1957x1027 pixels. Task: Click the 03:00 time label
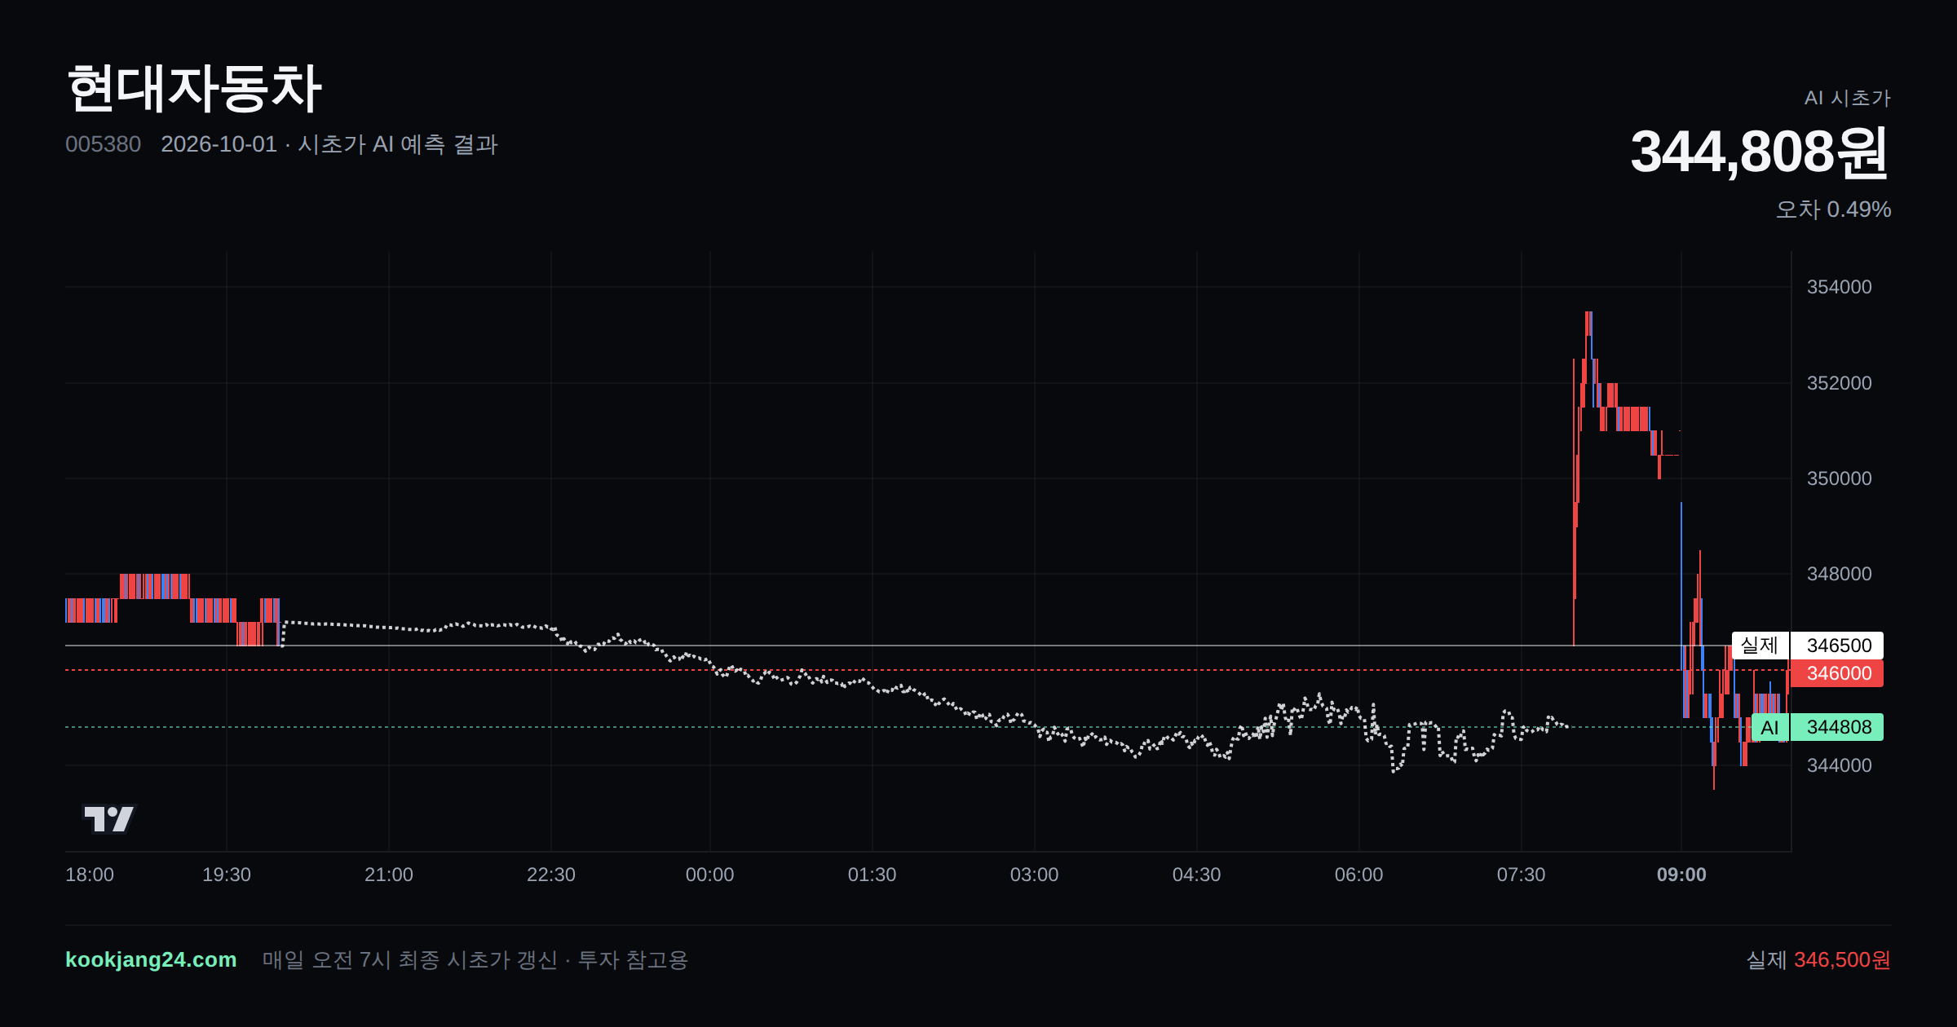pos(1034,875)
